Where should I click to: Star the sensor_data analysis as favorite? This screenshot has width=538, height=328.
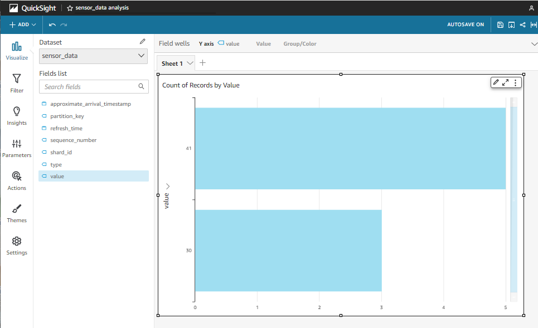pos(70,8)
